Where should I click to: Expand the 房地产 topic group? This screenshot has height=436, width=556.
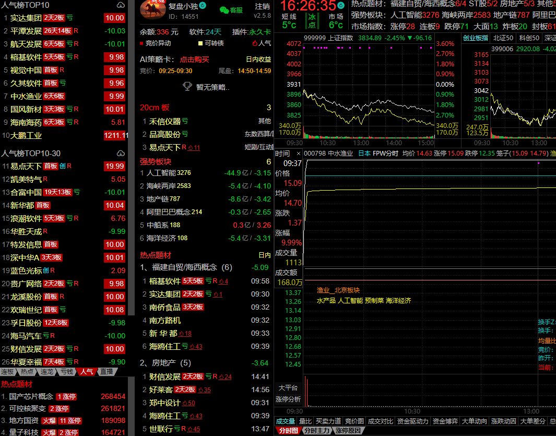click(x=165, y=363)
